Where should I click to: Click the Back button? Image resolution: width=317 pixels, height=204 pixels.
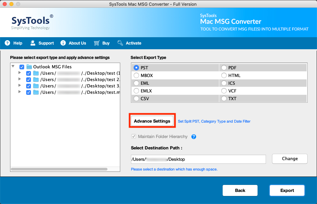pos(240,190)
